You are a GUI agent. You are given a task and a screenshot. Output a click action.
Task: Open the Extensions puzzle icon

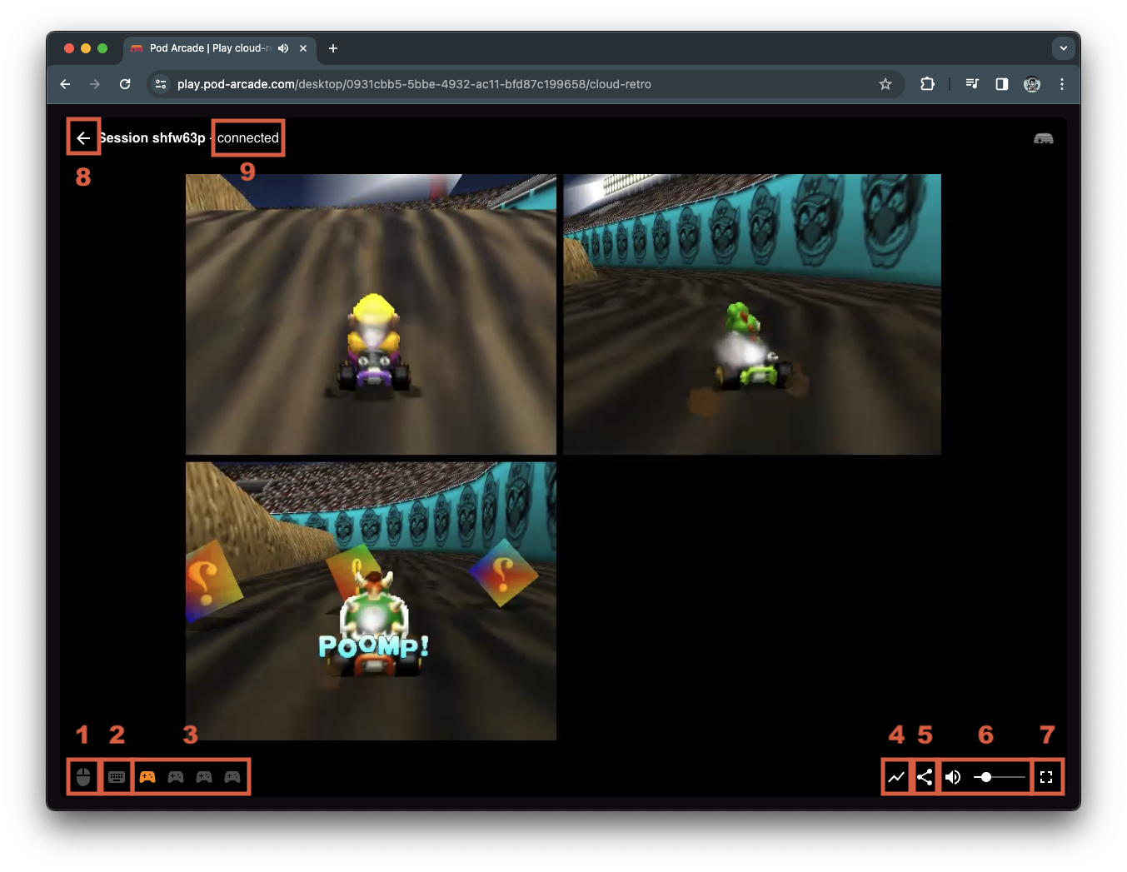click(x=927, y=84)
